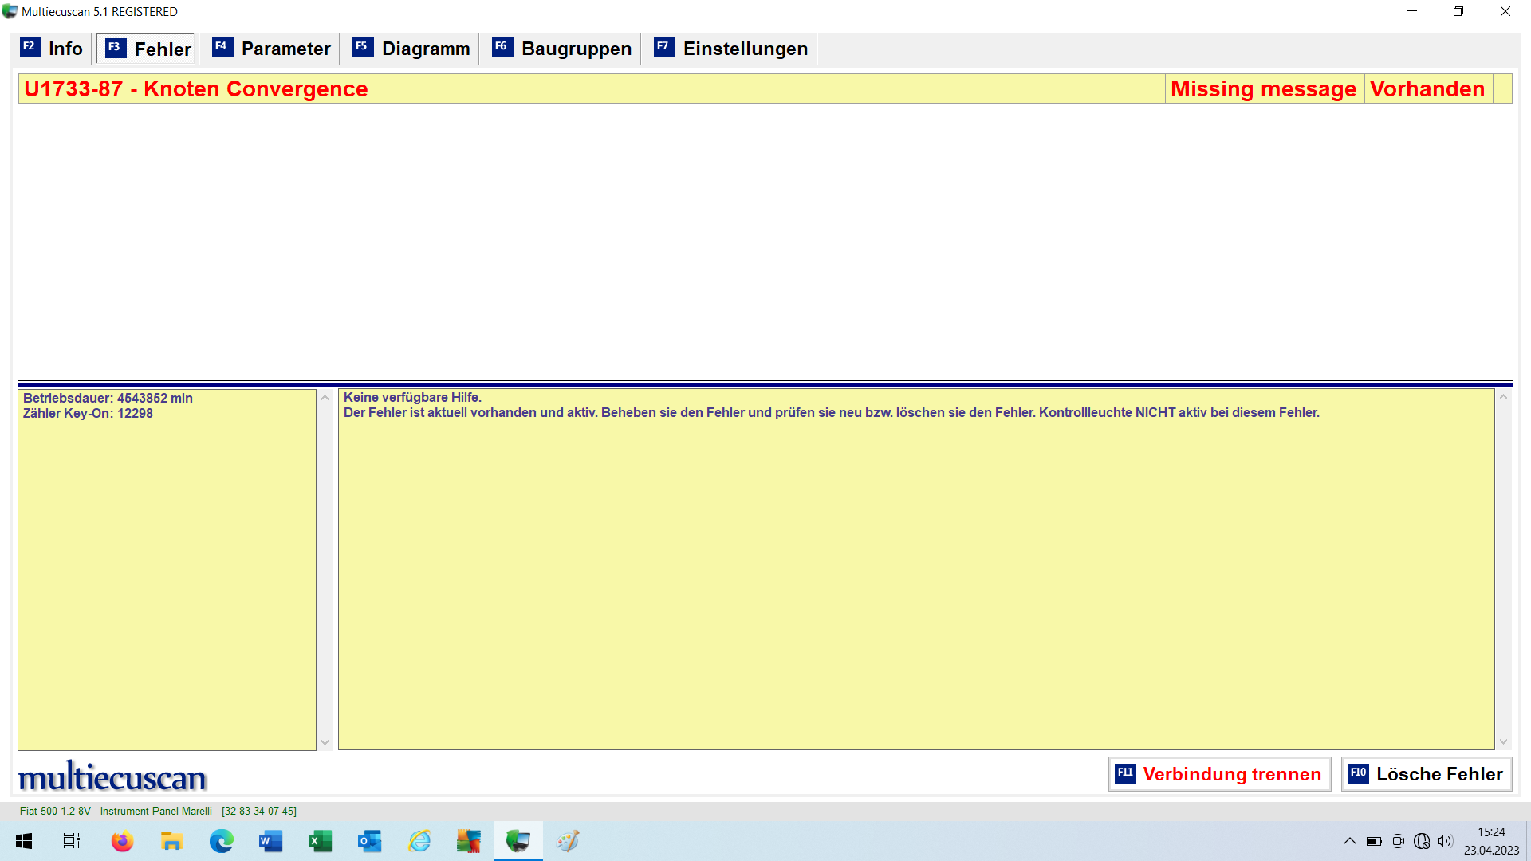The width and height of the screenshot is (1531, 861).
Task: Open the Info tab
Action: (53, 49)
